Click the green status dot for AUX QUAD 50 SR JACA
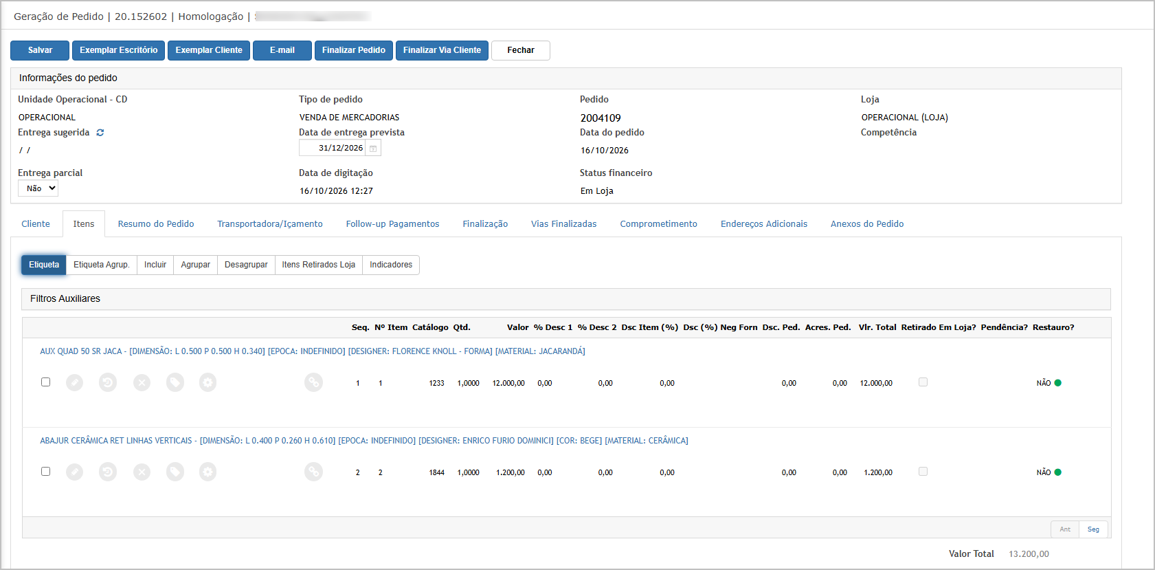 click(1058, 383)
